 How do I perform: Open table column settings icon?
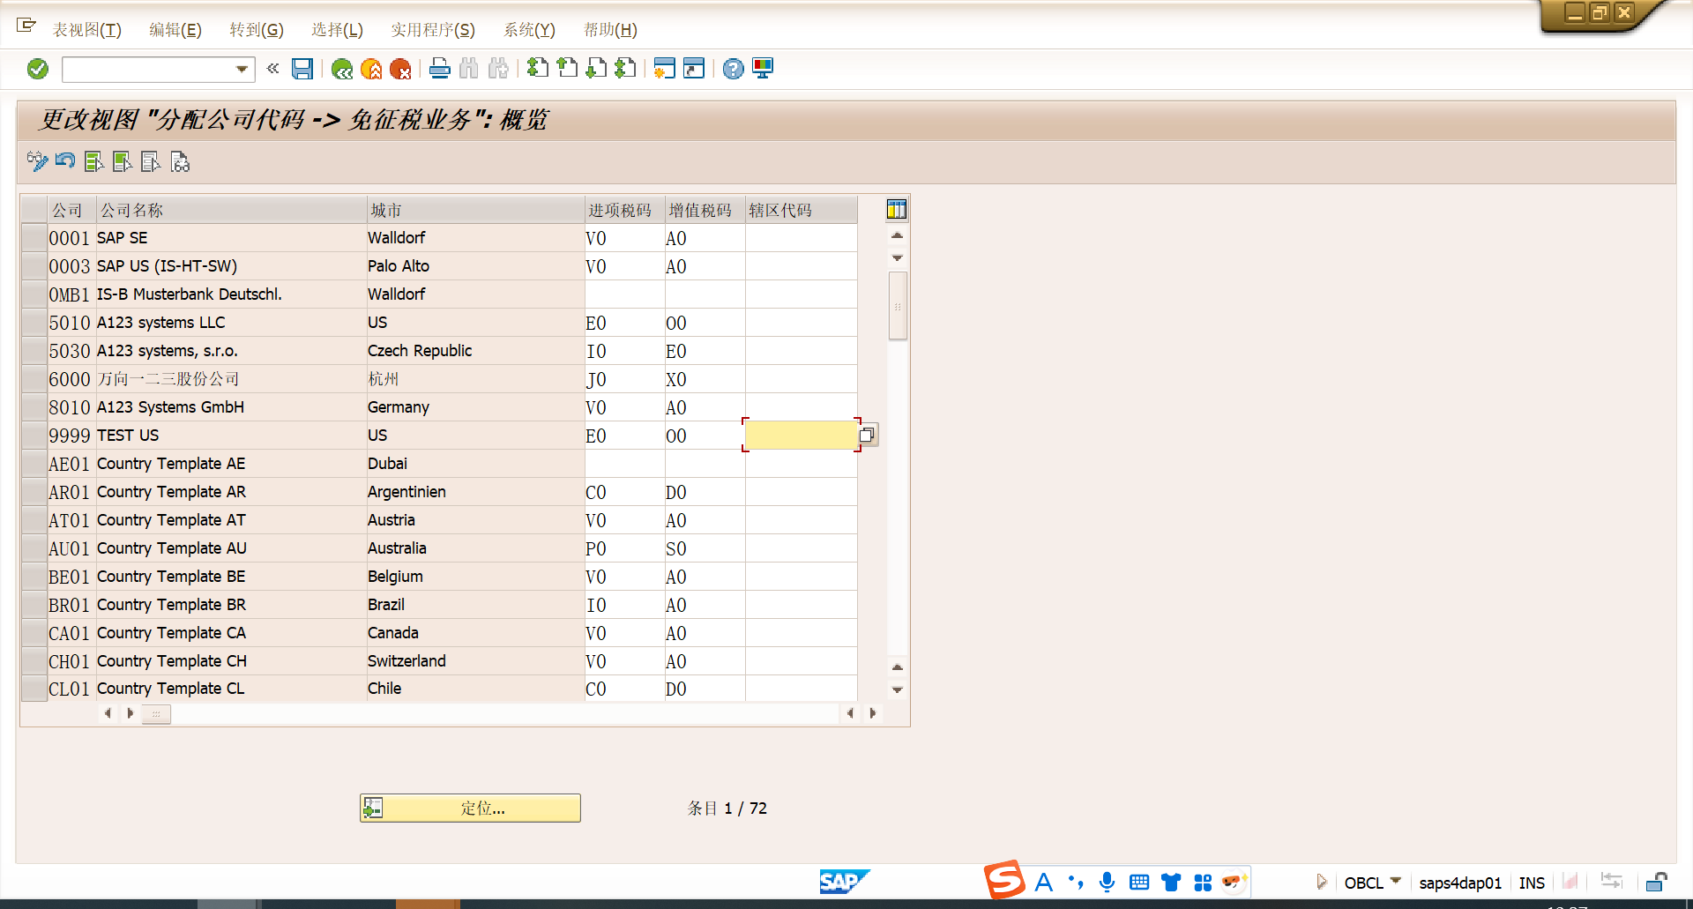[896, 210]
